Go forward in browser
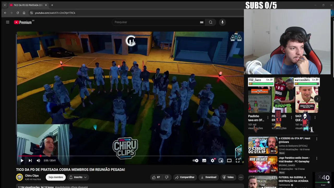The width and height of the screenshot is (334, 188). [x=11, y=13]
